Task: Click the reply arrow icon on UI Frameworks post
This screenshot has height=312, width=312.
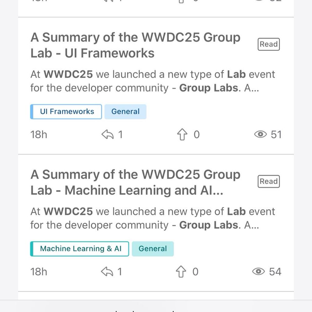Action: [107, 135]
